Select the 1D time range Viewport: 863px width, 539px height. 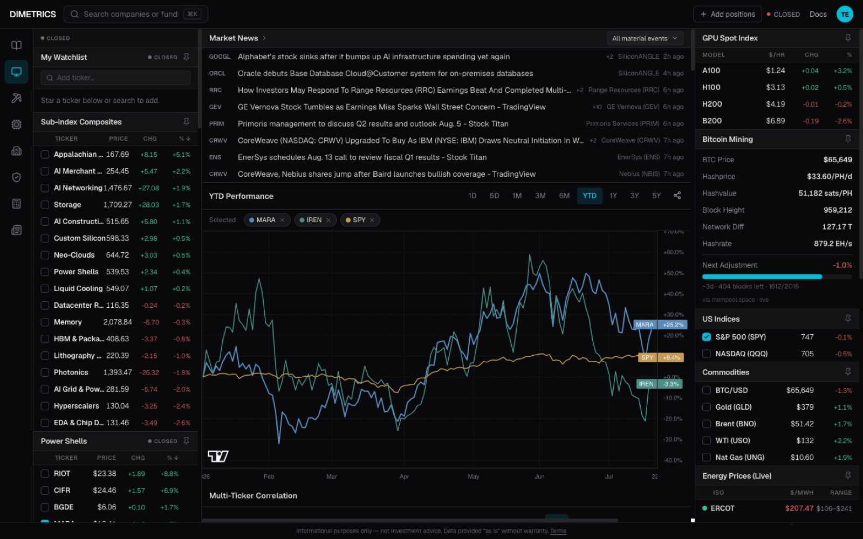(472, 196)
